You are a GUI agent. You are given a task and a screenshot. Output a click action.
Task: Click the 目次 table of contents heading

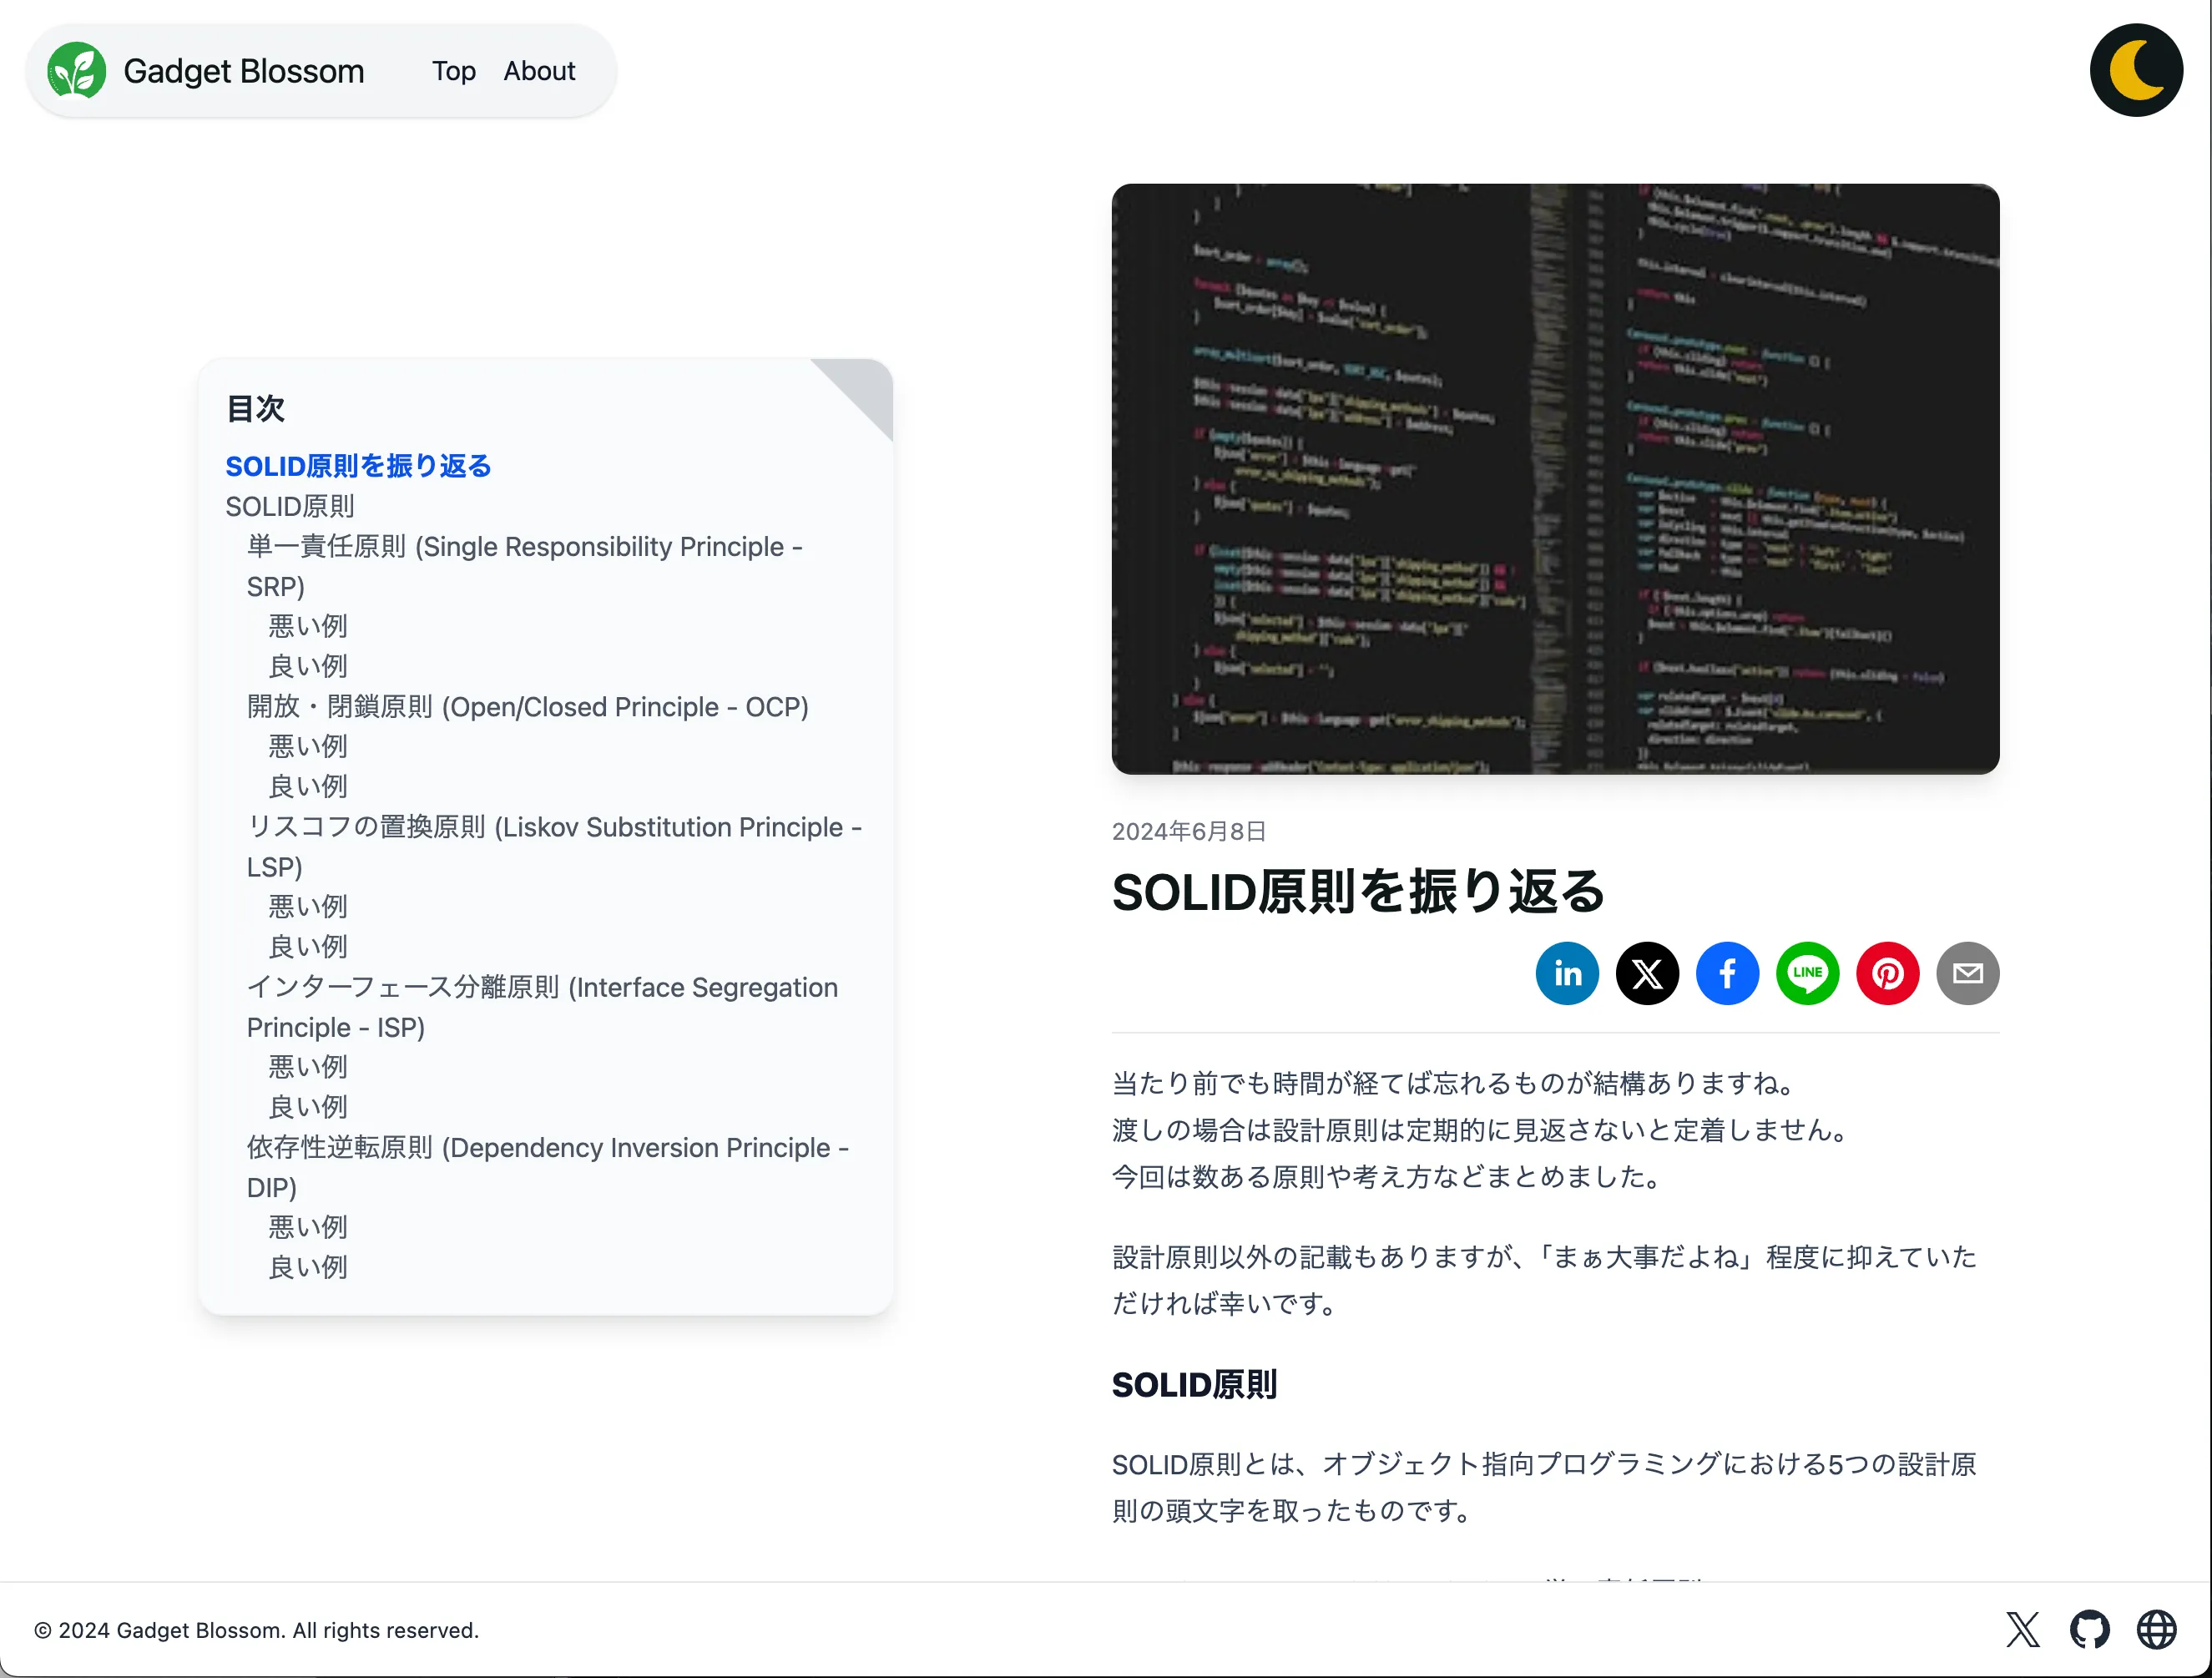tap(255, 408)
